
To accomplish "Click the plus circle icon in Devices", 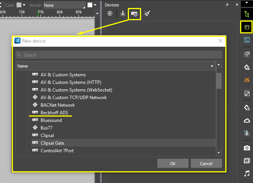I will (x=110, y=14).
